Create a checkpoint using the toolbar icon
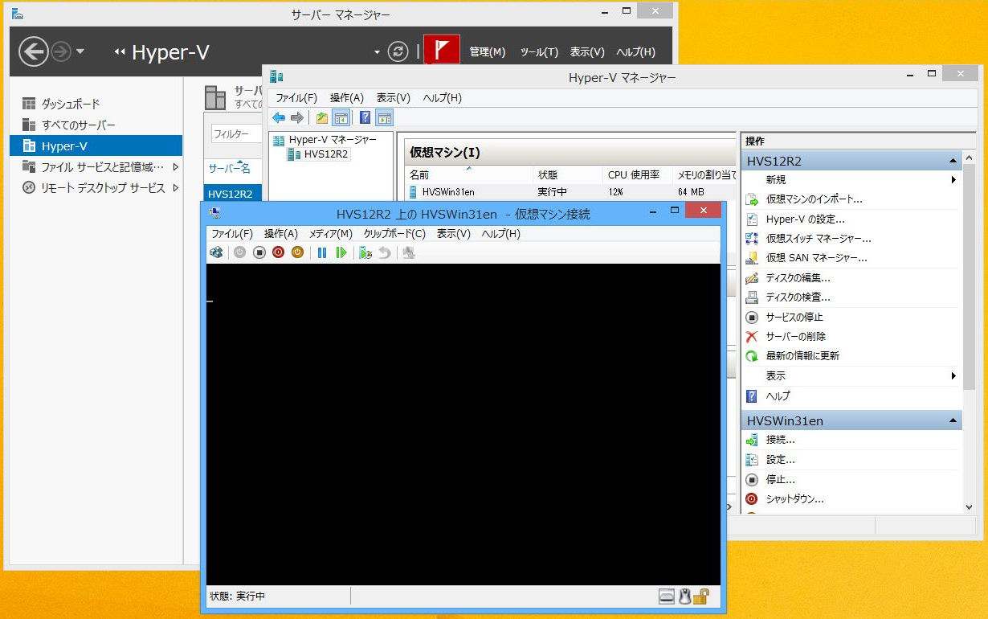 [365, 252]
